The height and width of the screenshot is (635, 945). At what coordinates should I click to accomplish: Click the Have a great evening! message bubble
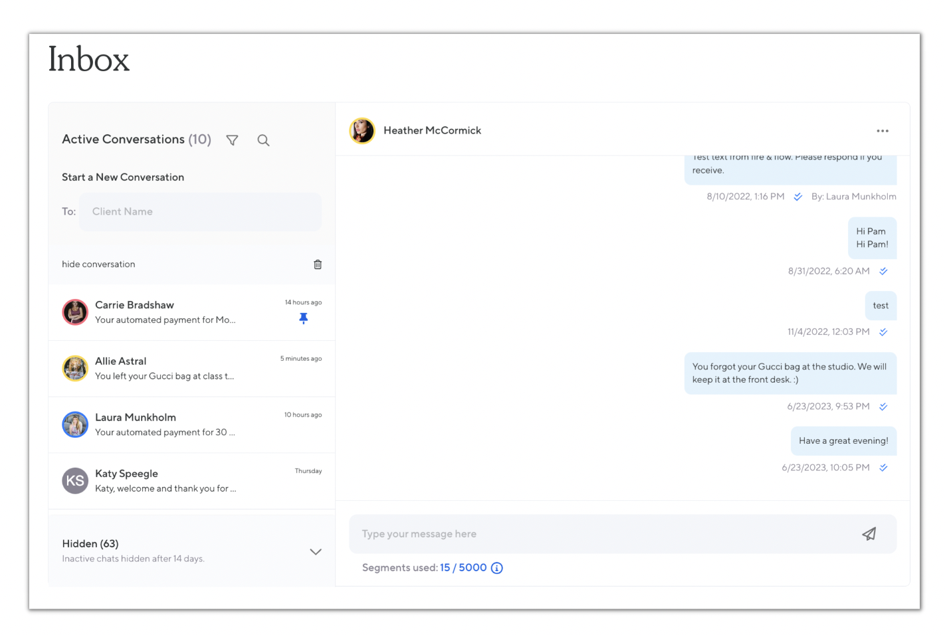843,441
